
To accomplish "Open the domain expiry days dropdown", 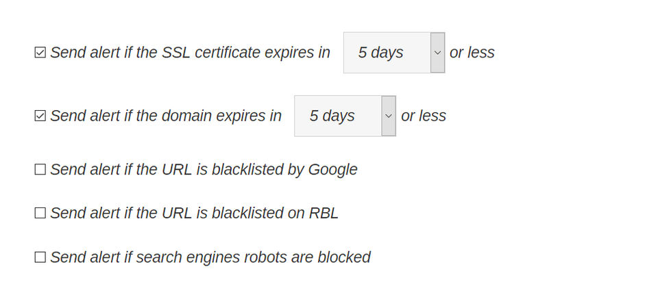I will tap(344, 116).
